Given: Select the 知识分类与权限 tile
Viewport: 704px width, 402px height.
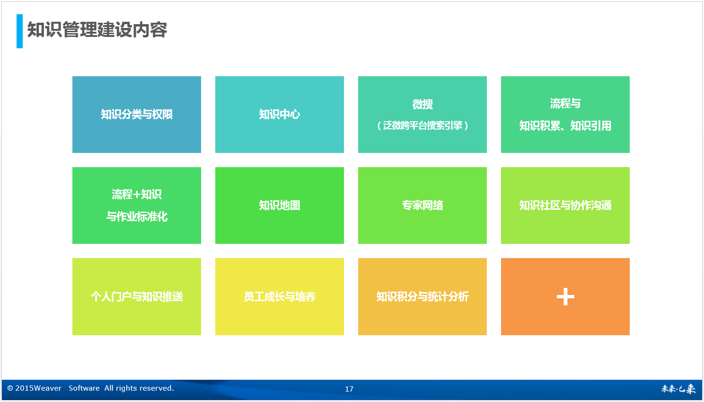Looking at the screenshot, I should coord(137,115).
